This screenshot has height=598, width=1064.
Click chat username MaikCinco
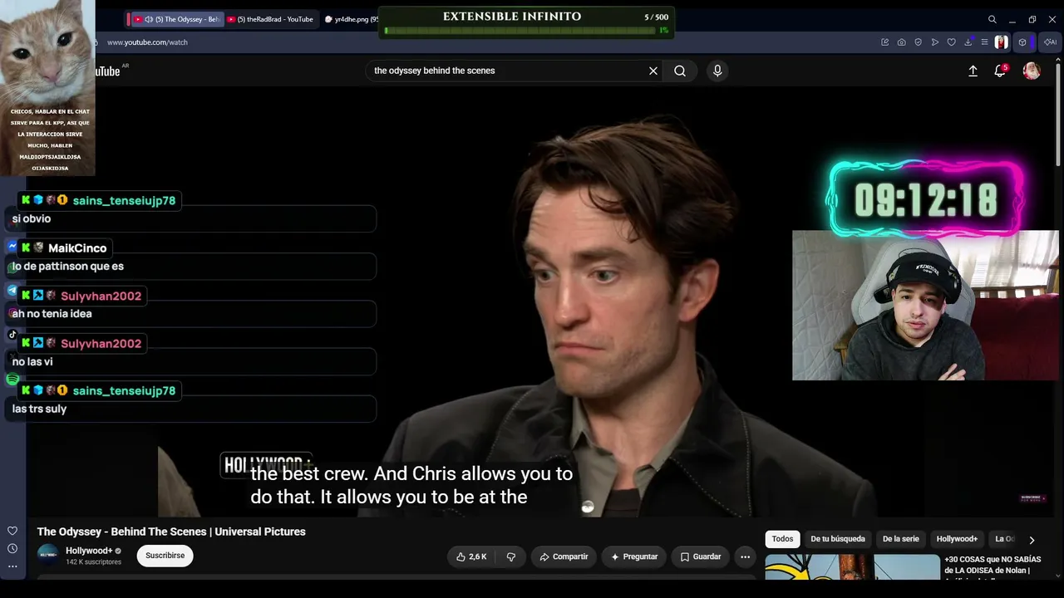(77, 248)
